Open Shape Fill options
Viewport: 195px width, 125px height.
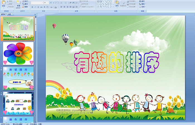[x=132, y=1]
